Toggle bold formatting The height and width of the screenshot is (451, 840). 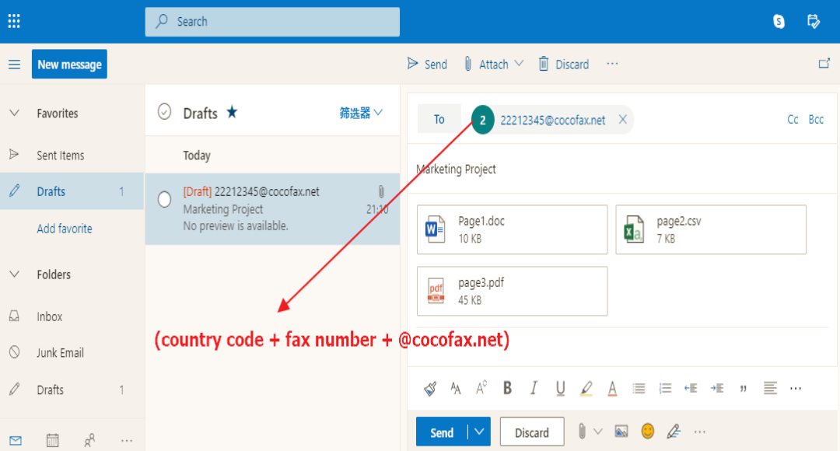[x=507, y=388]
